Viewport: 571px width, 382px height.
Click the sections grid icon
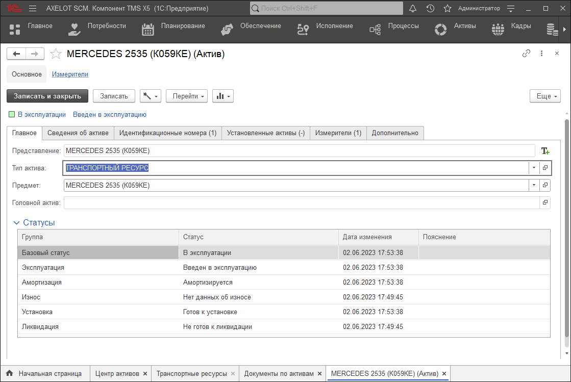(15, 30)
